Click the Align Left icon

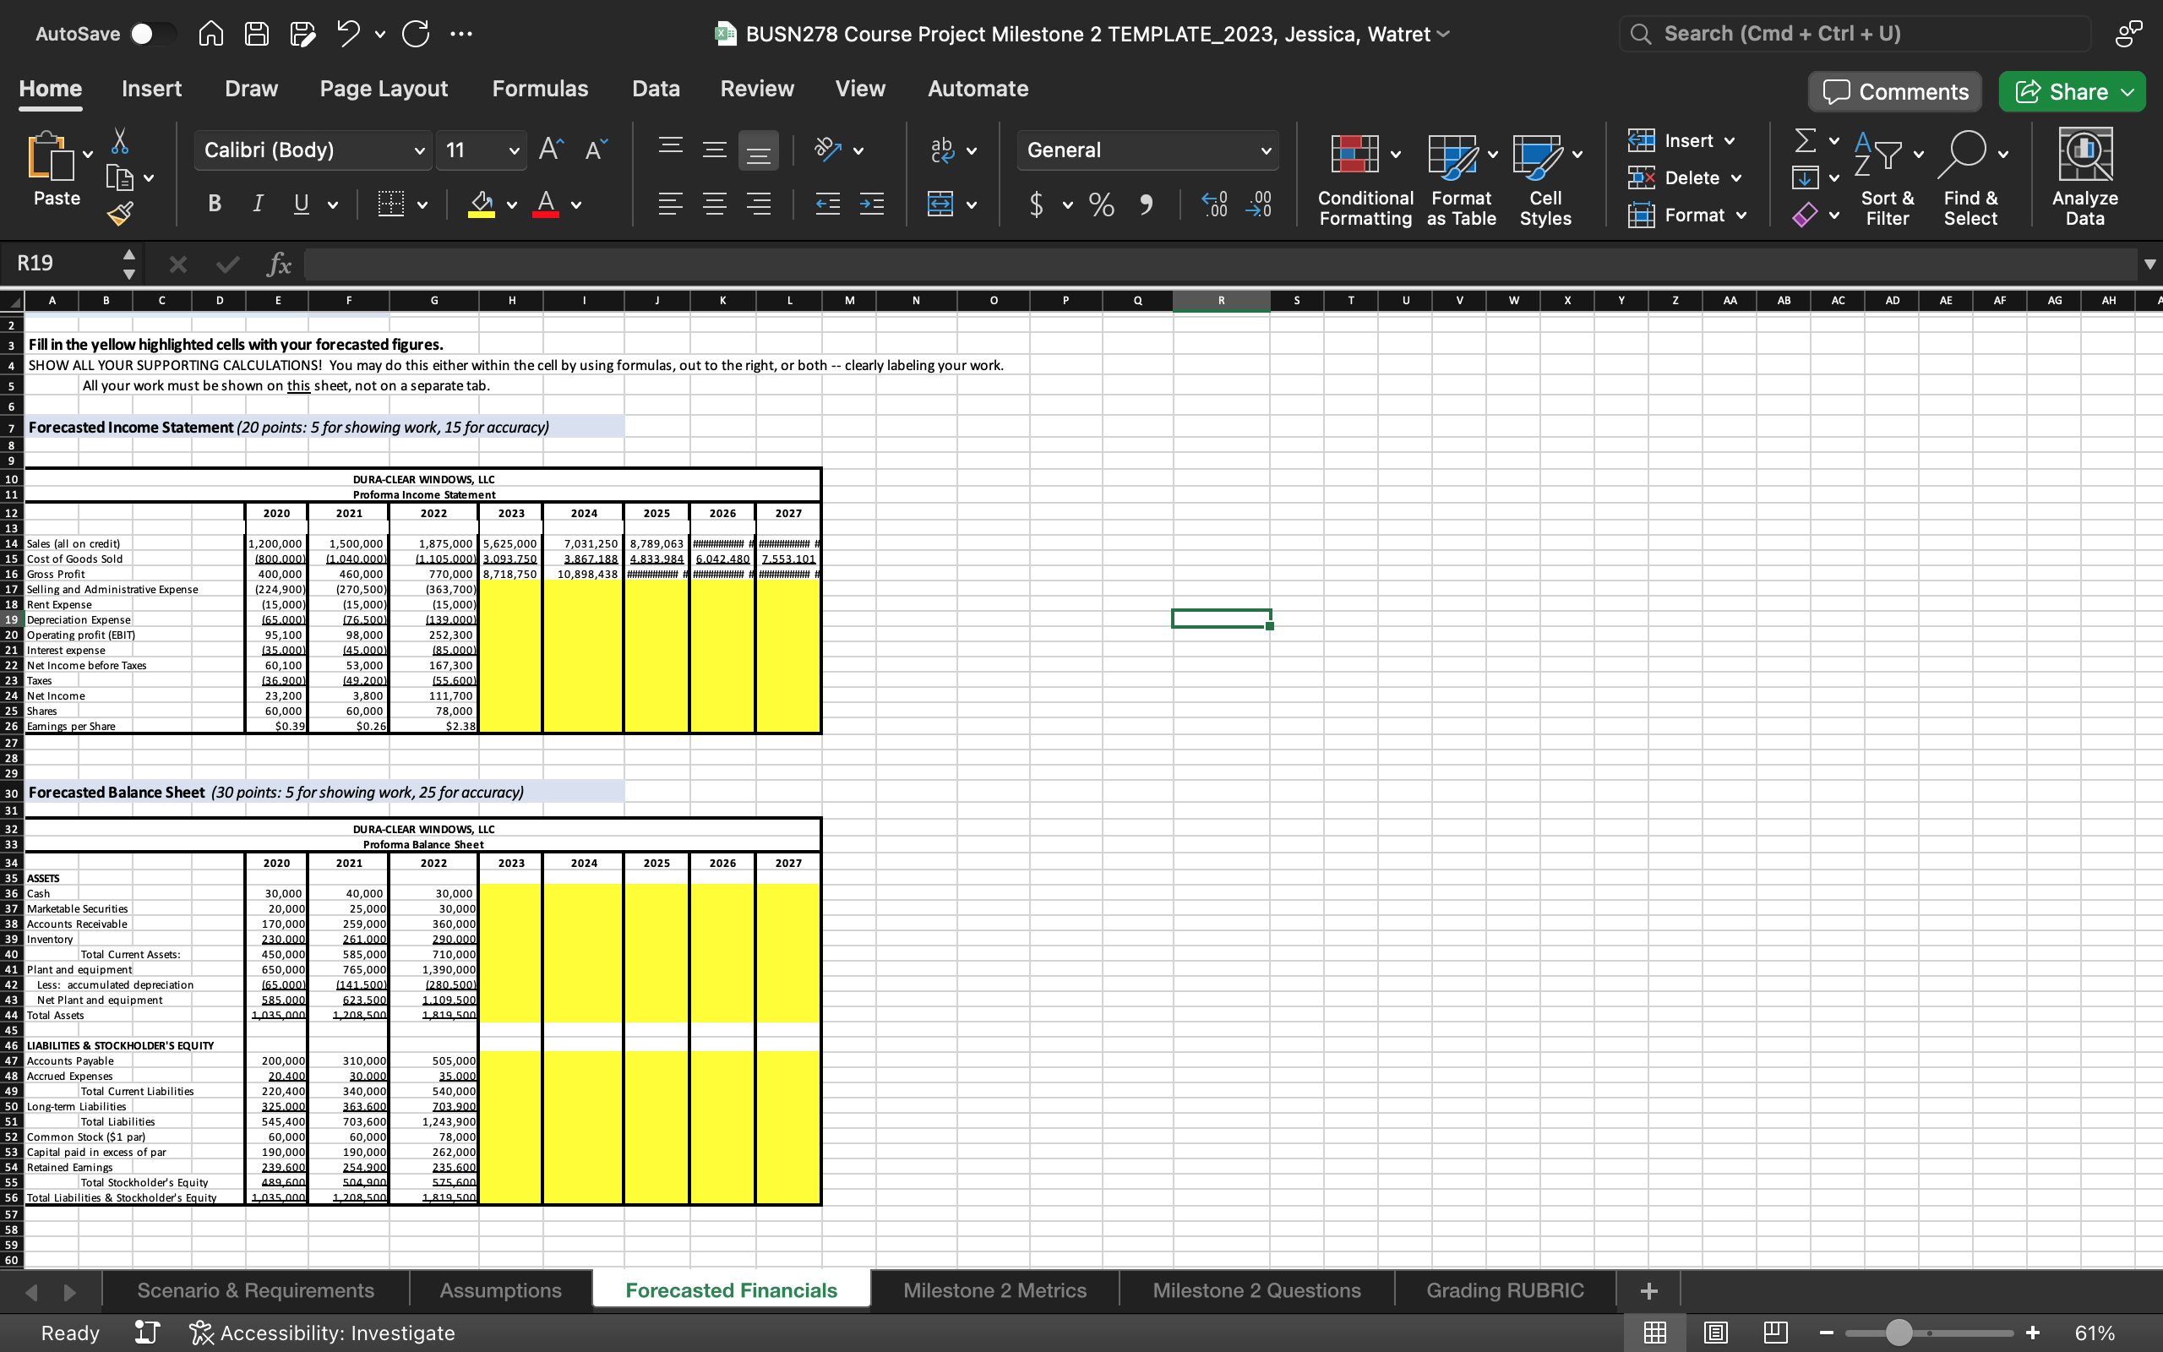pos(670,204)
